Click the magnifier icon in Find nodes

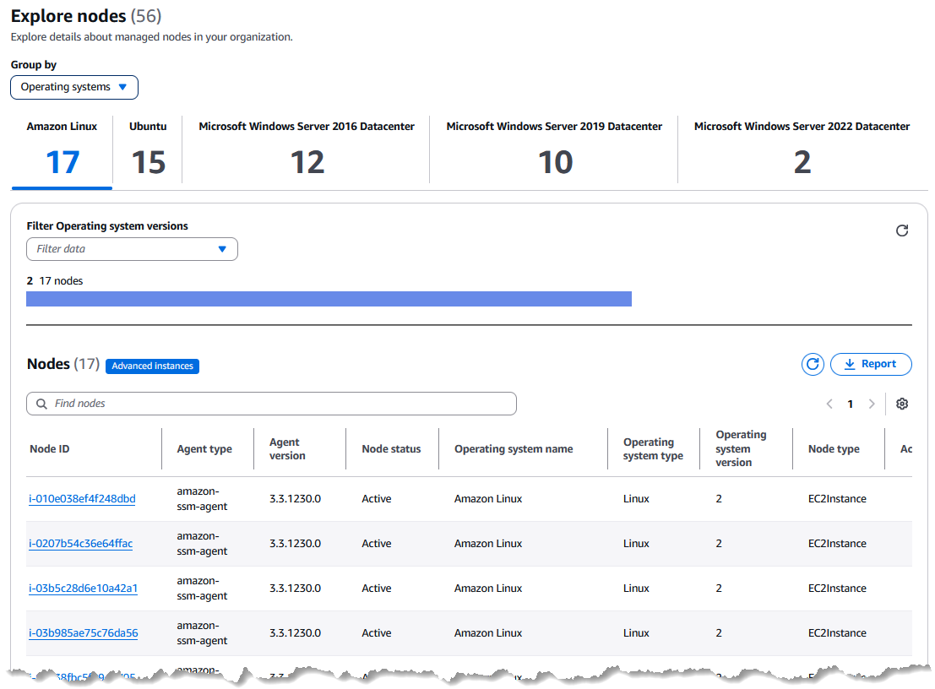click(x=41, y=404)
